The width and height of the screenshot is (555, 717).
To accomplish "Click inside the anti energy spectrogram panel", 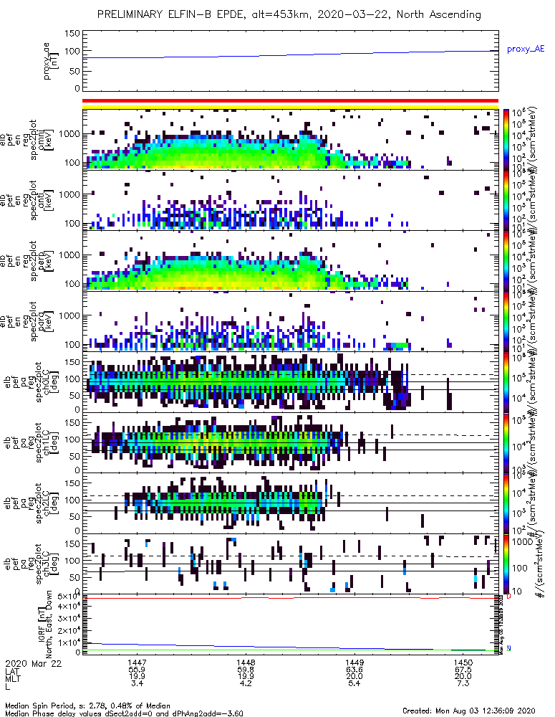I will pos(290,200).
